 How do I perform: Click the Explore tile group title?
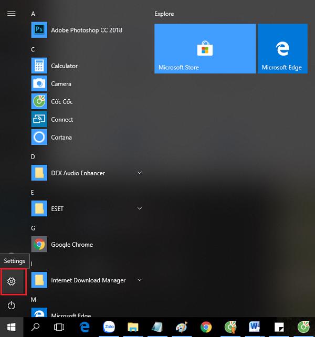(x=164, y=14)
